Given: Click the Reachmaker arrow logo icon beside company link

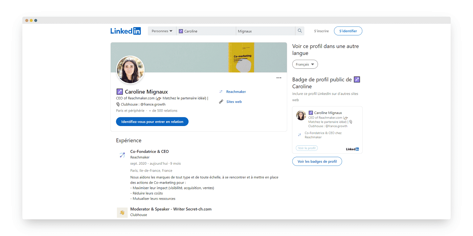Looking at the screenshot, I should pyautogui.click(x=221, y=92).
